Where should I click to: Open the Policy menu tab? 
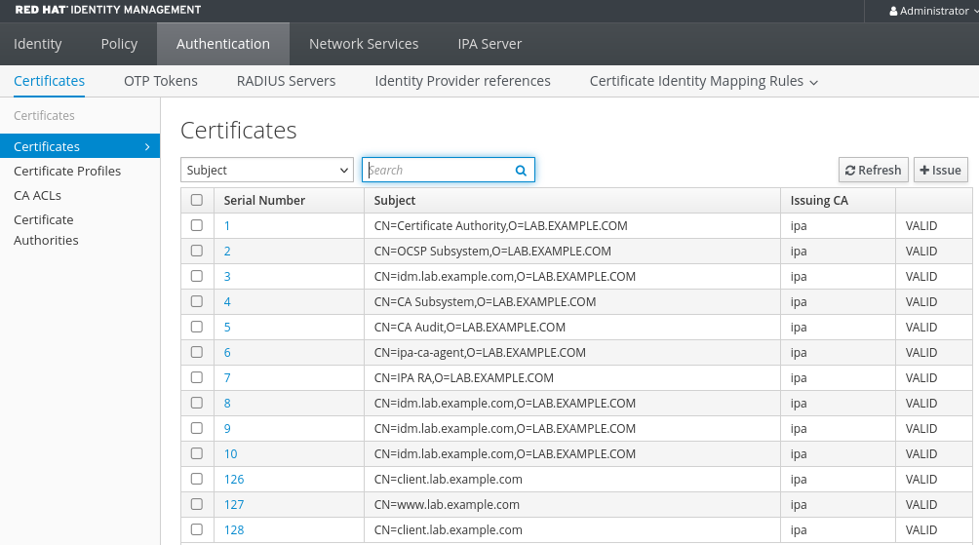coord(119,44)
